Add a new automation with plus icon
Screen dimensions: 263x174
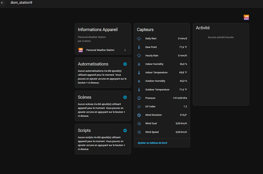(x=125, y=64)
